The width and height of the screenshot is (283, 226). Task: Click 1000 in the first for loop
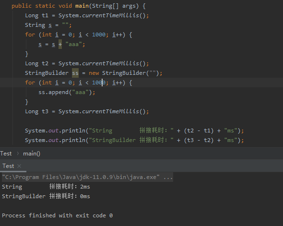[x=99, y=35]
